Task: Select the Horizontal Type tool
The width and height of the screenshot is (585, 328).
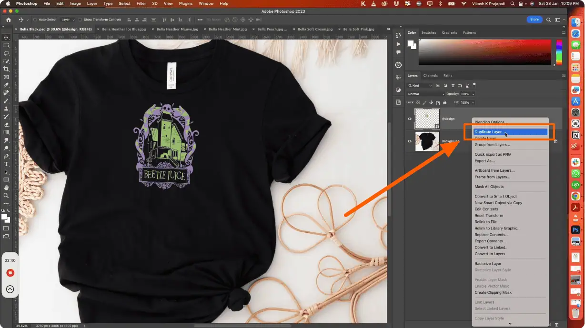Action: (6, 164)
